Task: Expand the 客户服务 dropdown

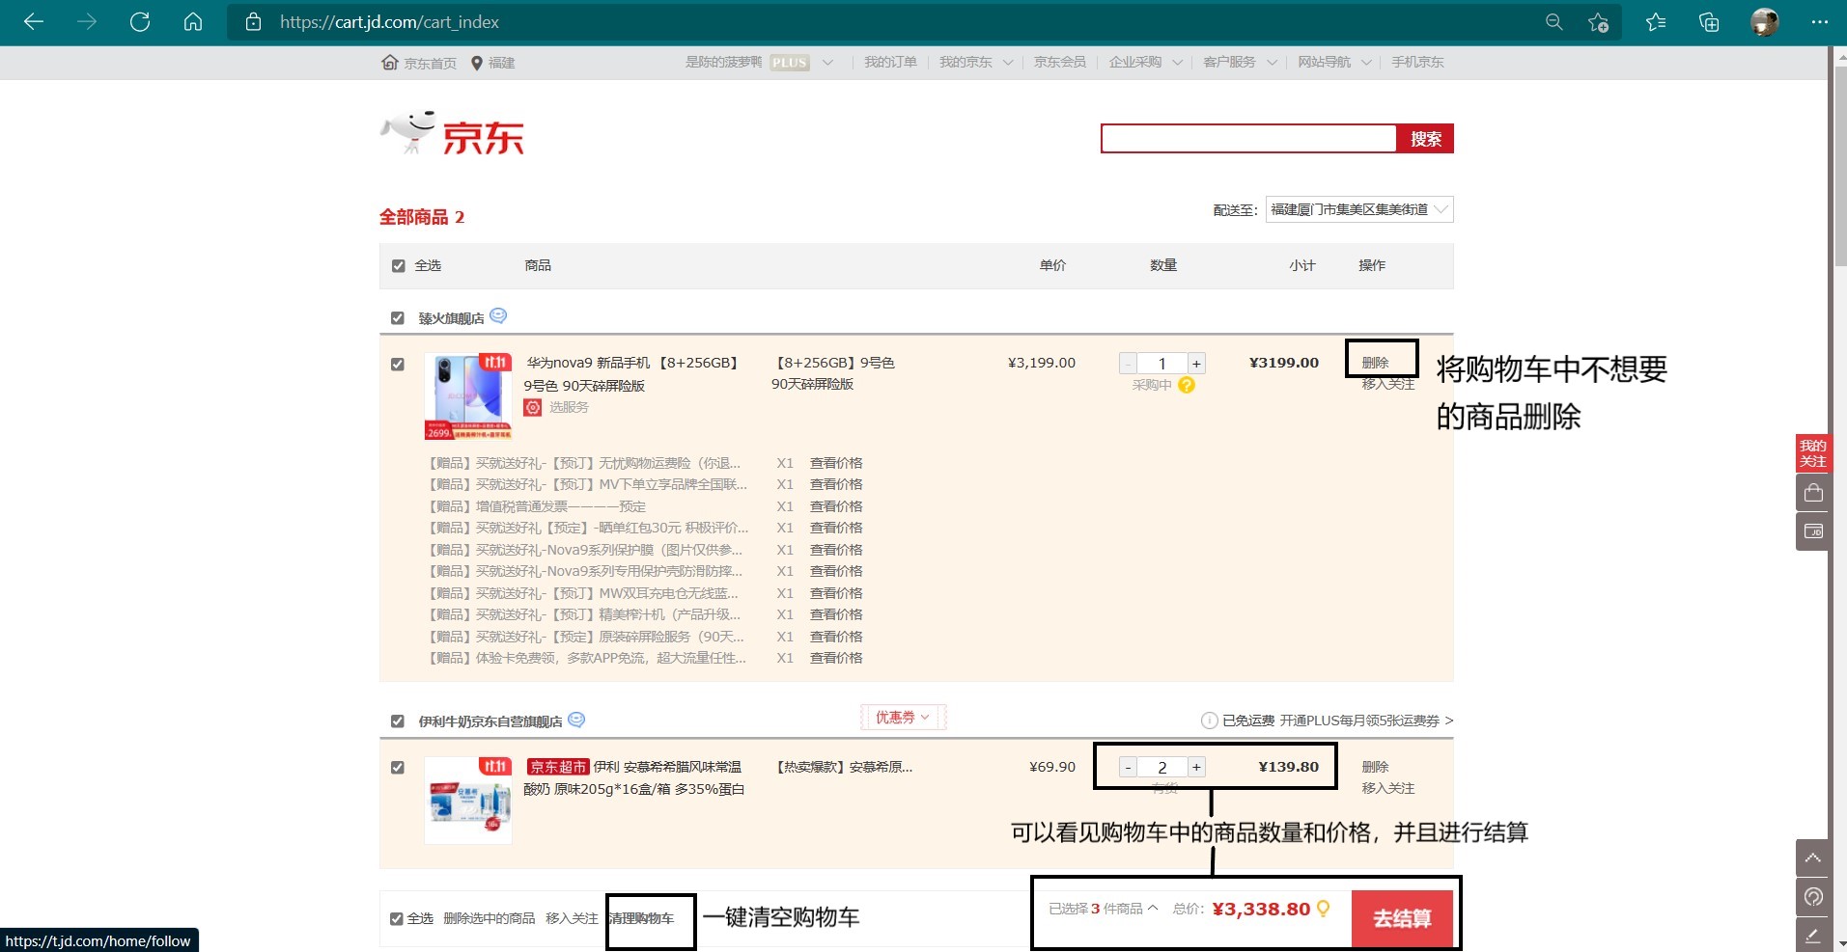Action: (x=1272, y=63)
